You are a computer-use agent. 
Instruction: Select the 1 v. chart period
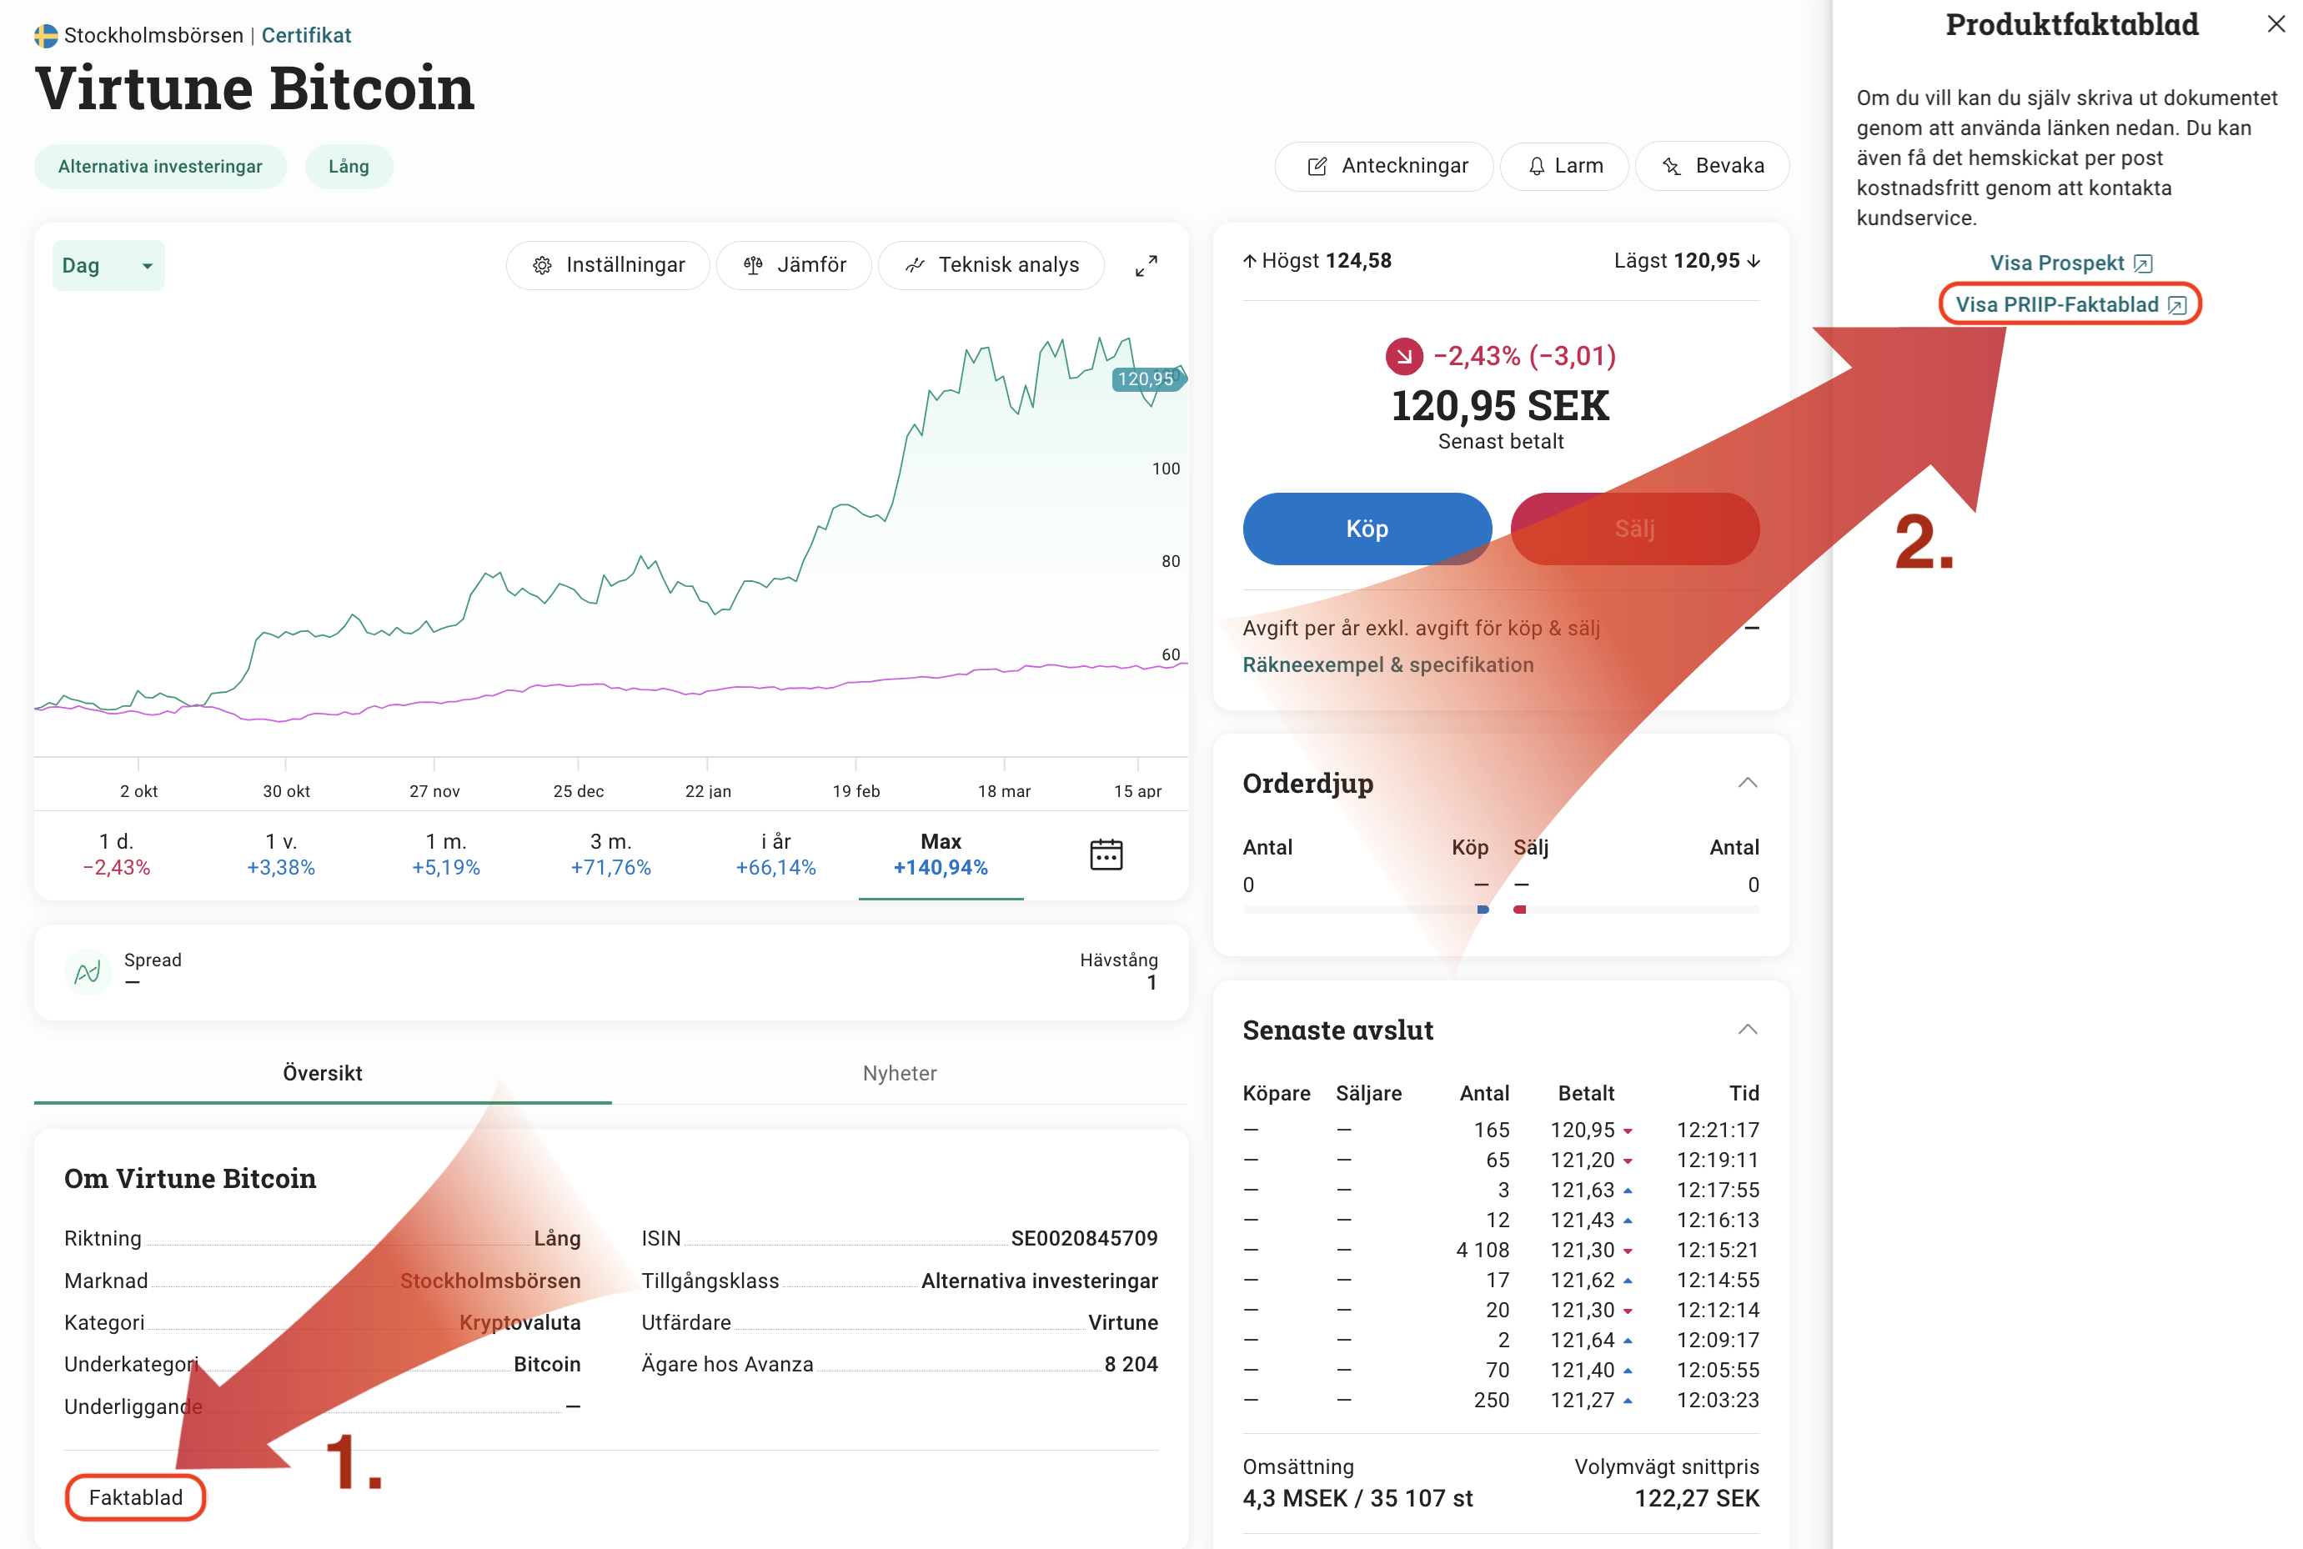(281, 855)
